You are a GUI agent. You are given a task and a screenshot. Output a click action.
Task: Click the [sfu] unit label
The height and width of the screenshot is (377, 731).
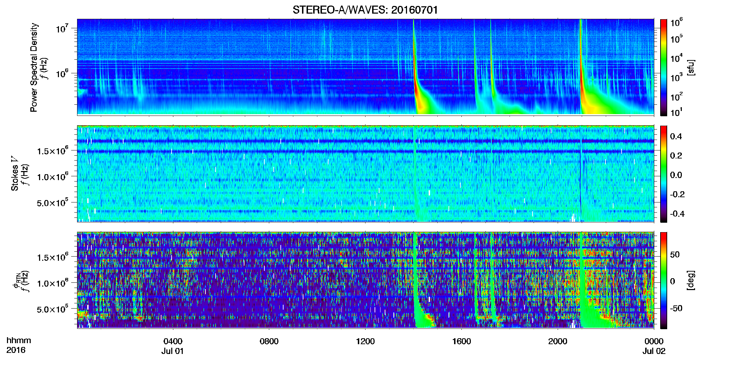point(691,67)
